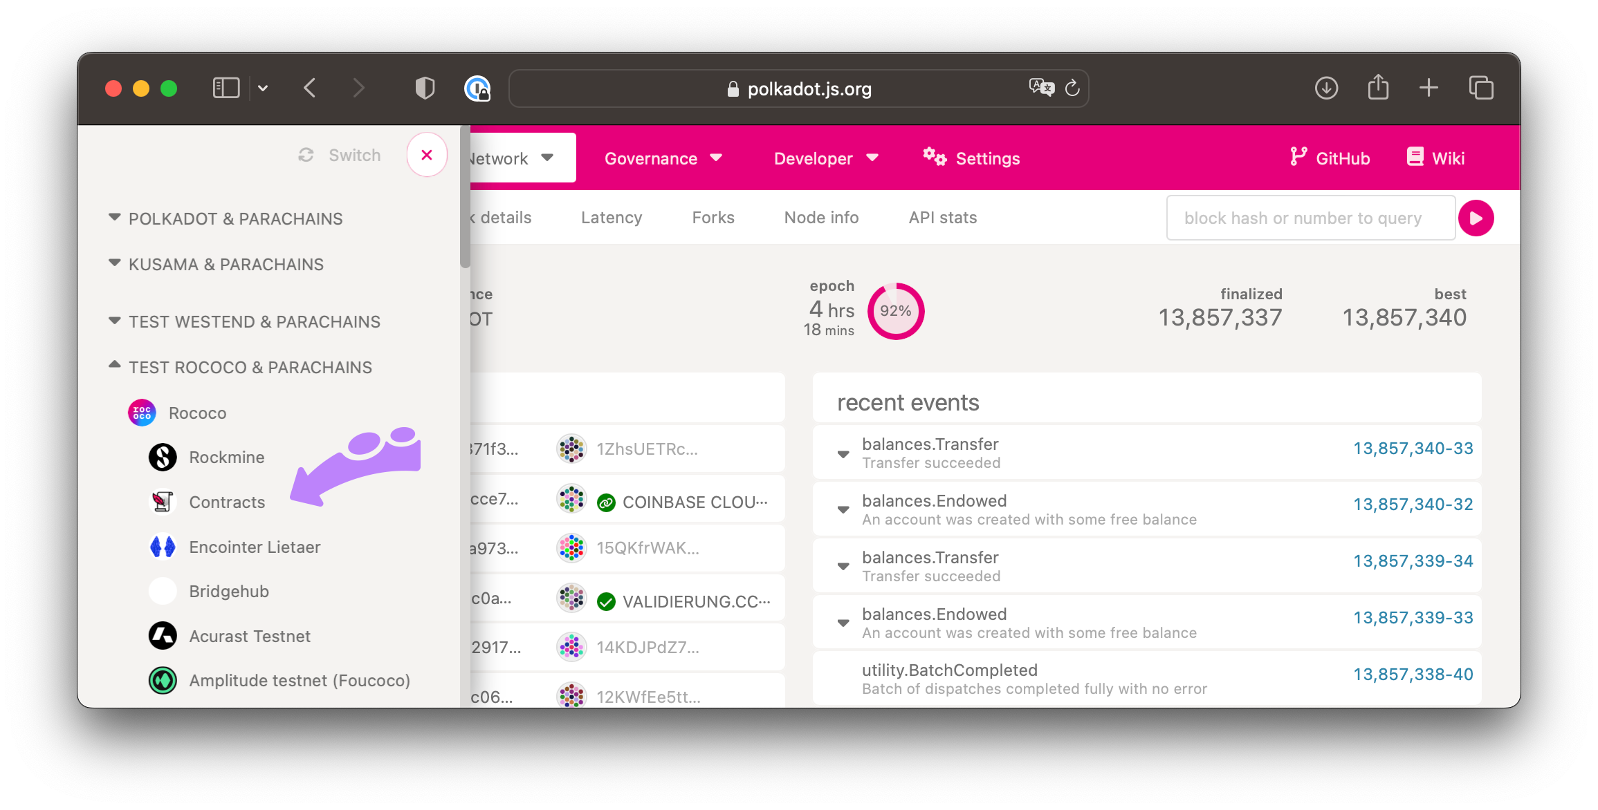Click the Rockmine chain icon

tap(163, 458)
